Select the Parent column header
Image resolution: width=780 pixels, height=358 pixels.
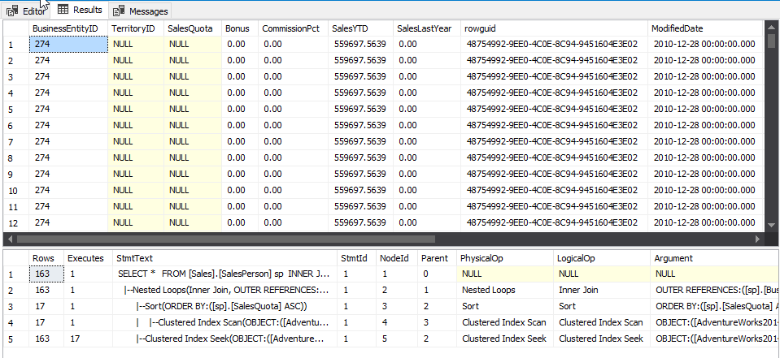(437, 258)
